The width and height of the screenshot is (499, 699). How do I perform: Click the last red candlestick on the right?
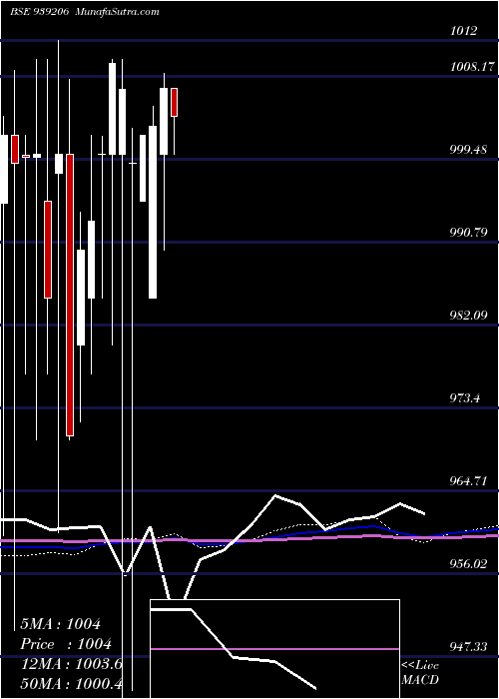tap(174, 103)
